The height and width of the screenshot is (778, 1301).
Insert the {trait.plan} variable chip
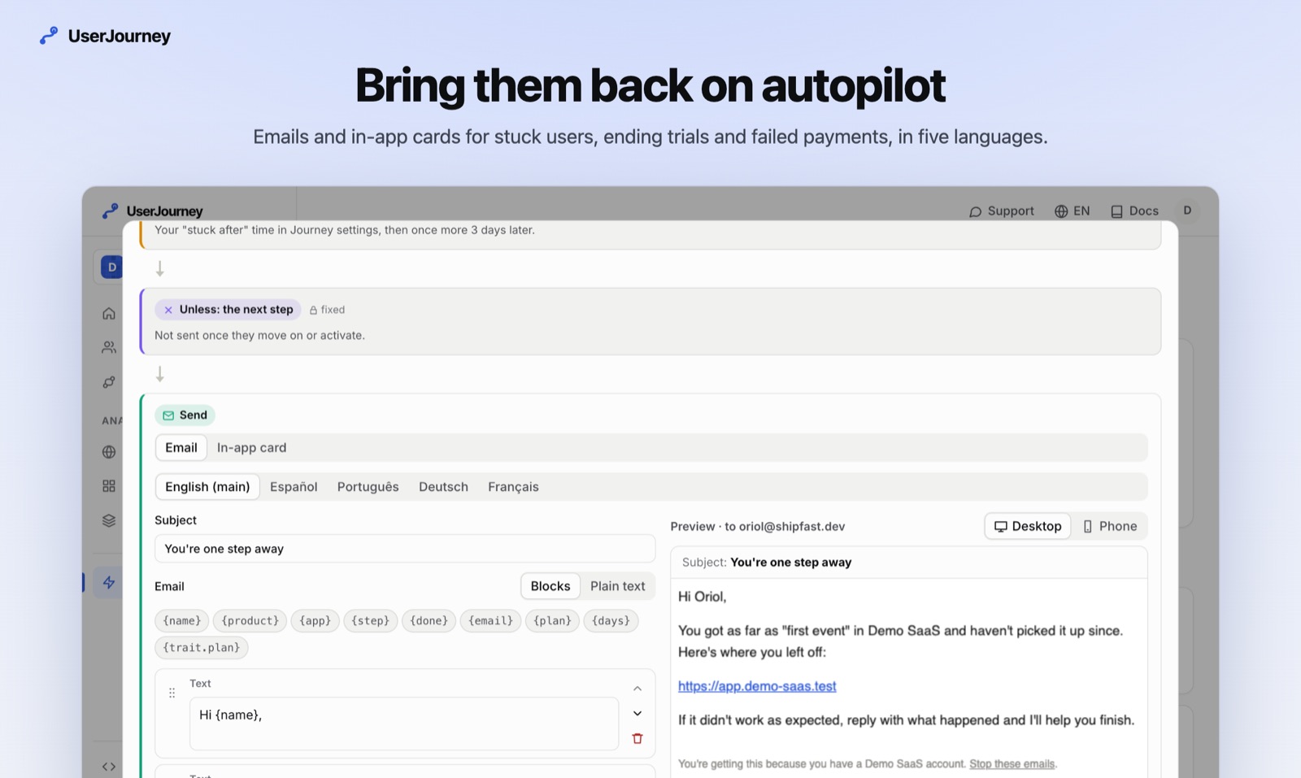[x=202, y=648]
